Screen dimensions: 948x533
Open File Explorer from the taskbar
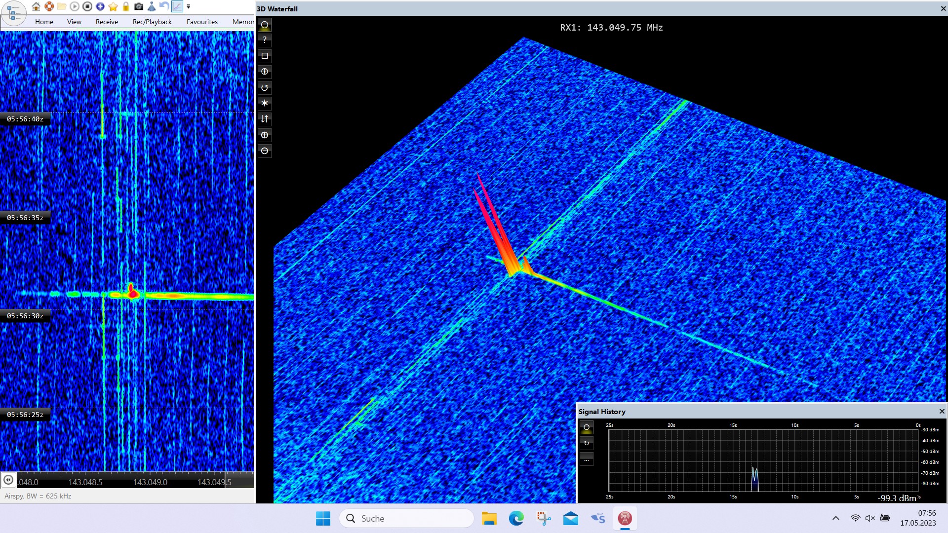(x=489, y=518)
